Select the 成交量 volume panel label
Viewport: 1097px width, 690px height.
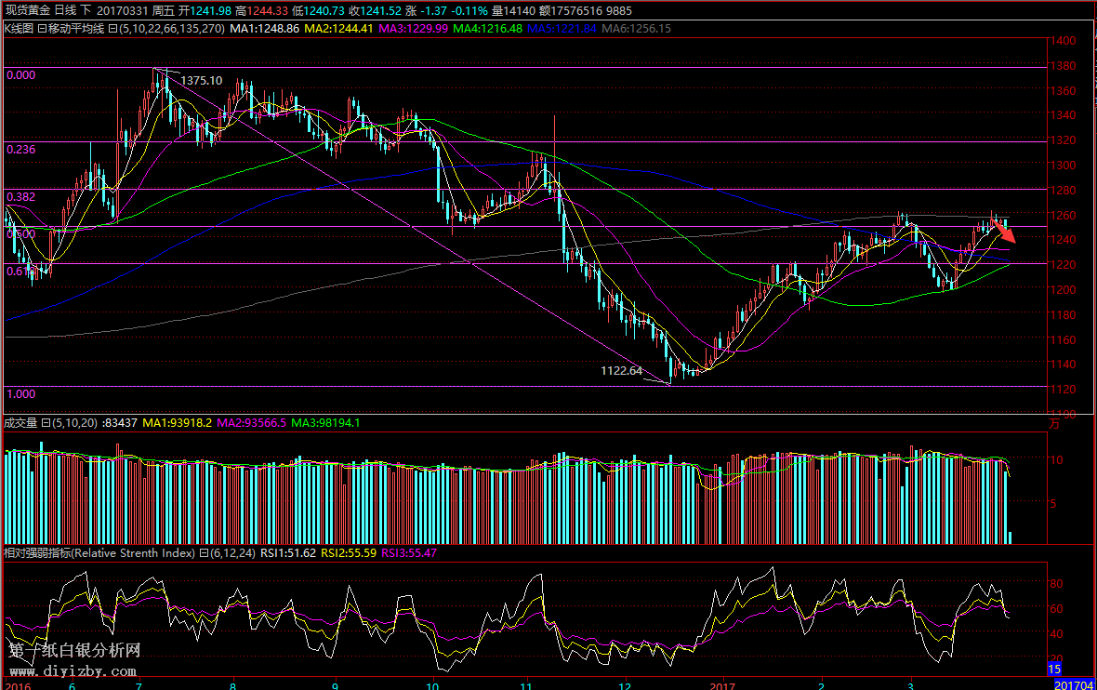pyautogui.click(x=20, y=423)
